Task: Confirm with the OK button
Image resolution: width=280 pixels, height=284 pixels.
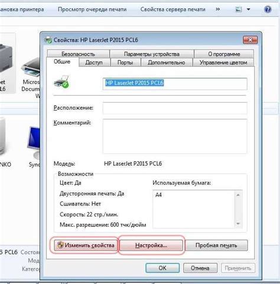Action: pyautogui.click(x=162, y=268)
